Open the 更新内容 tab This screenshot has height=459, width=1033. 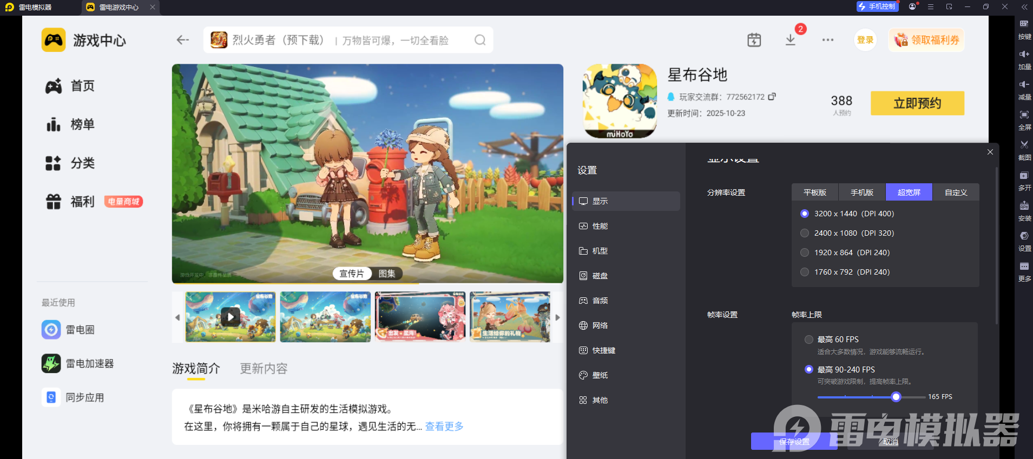click(264, 369)
